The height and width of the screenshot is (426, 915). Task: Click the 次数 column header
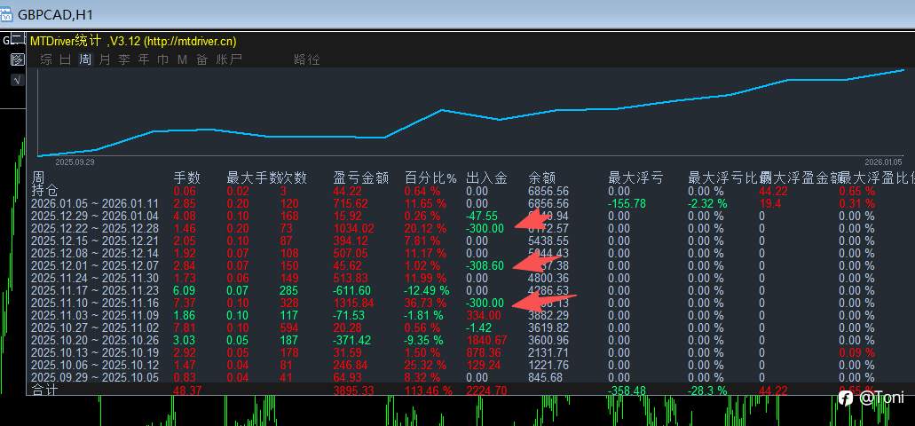293,178
